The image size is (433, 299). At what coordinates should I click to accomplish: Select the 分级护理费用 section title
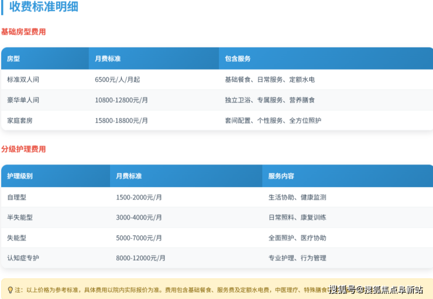pos(23,149)
